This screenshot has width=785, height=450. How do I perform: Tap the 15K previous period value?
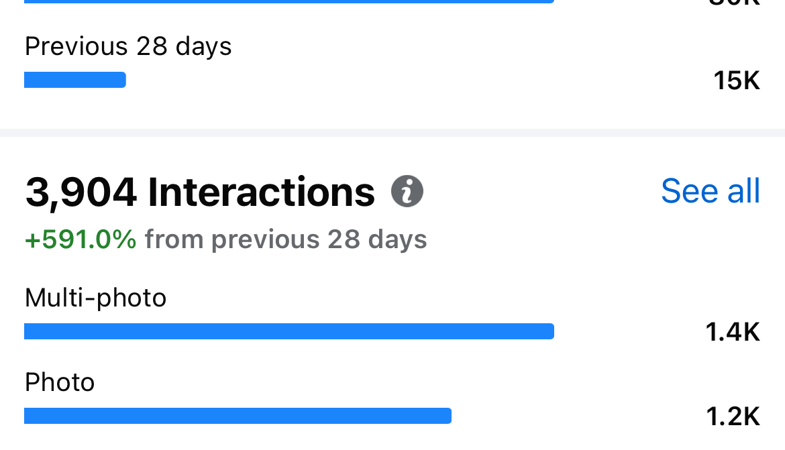pyautogui.click(x=737, y=80)
